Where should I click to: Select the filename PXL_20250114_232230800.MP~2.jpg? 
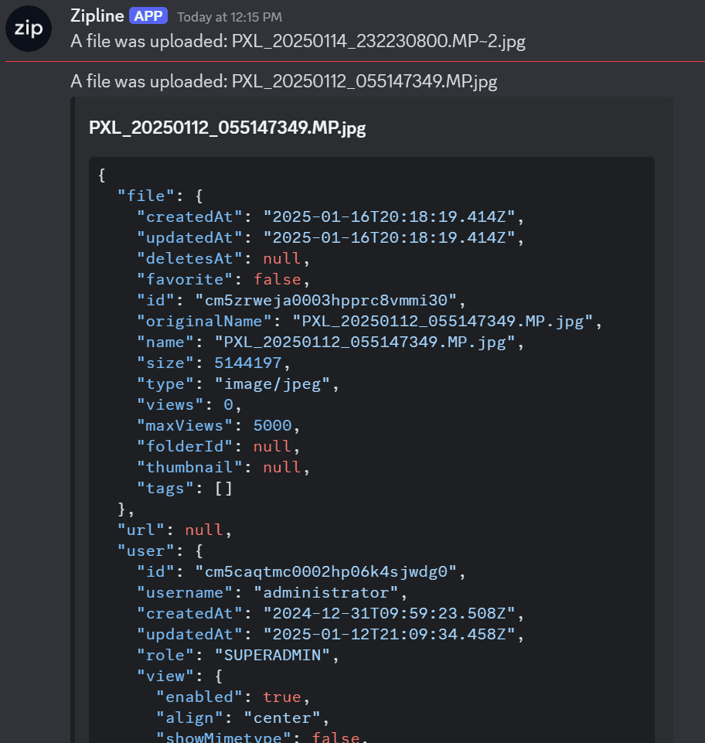click(379, 41)
